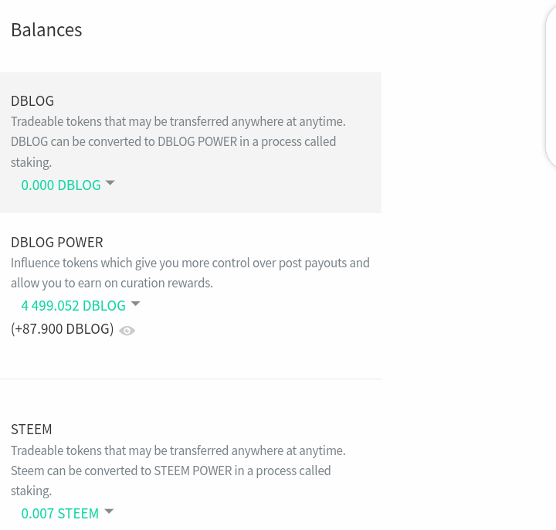
Task: Click the eye icon beside +87.900 DBLOG
Action: tap(127, 331)
